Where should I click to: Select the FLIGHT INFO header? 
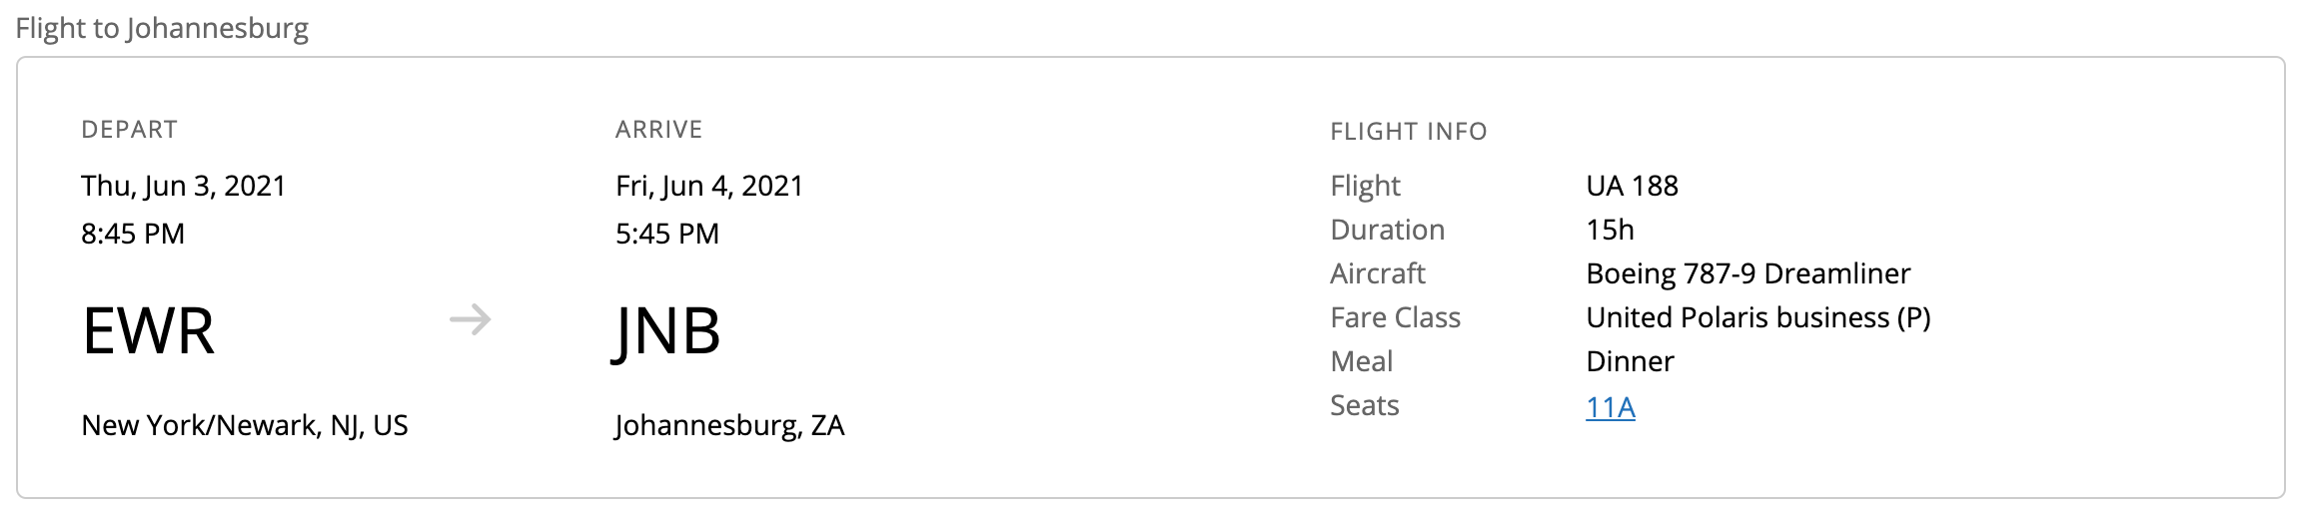[x=1409, y=132]
